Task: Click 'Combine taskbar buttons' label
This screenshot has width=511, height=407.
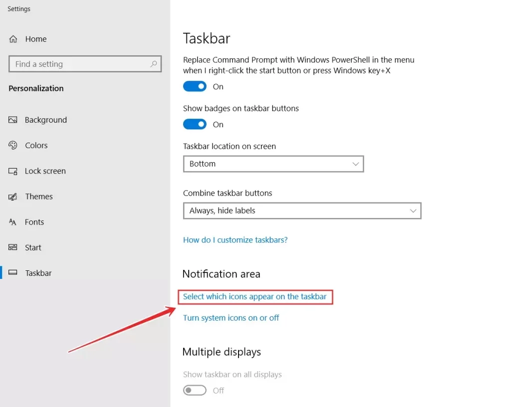Action: coord(228,193)
